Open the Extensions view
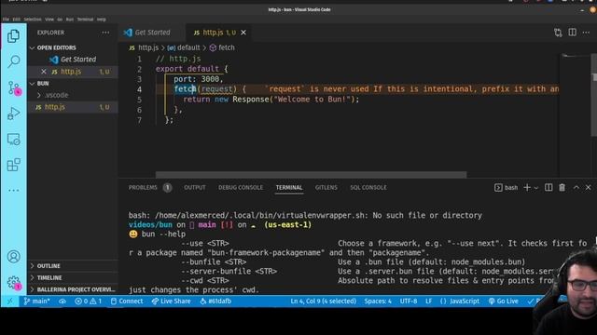The image size is (597, 335). pos(13,165)
